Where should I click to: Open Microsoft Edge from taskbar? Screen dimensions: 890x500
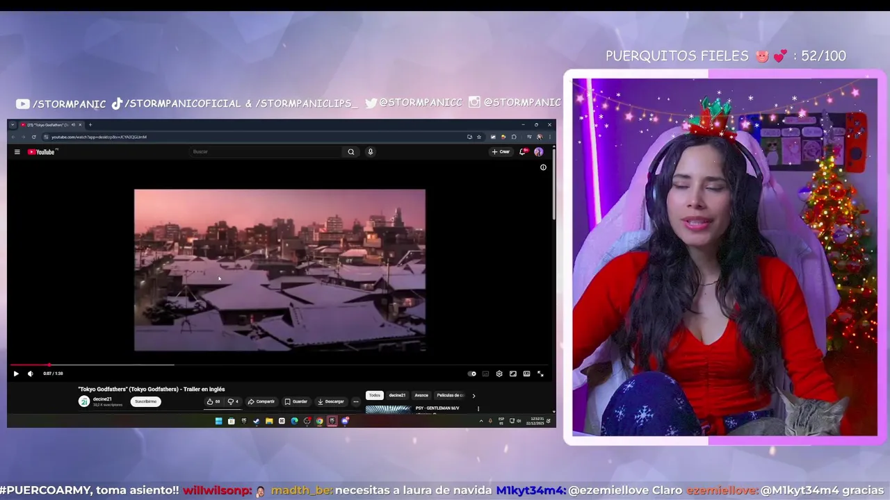[294, 421]
